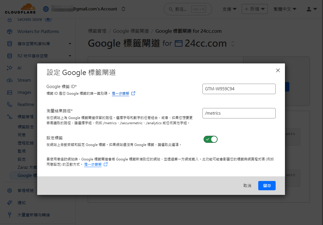Open 進一步瞭解 link for 標籤 ID

point(121,94)
